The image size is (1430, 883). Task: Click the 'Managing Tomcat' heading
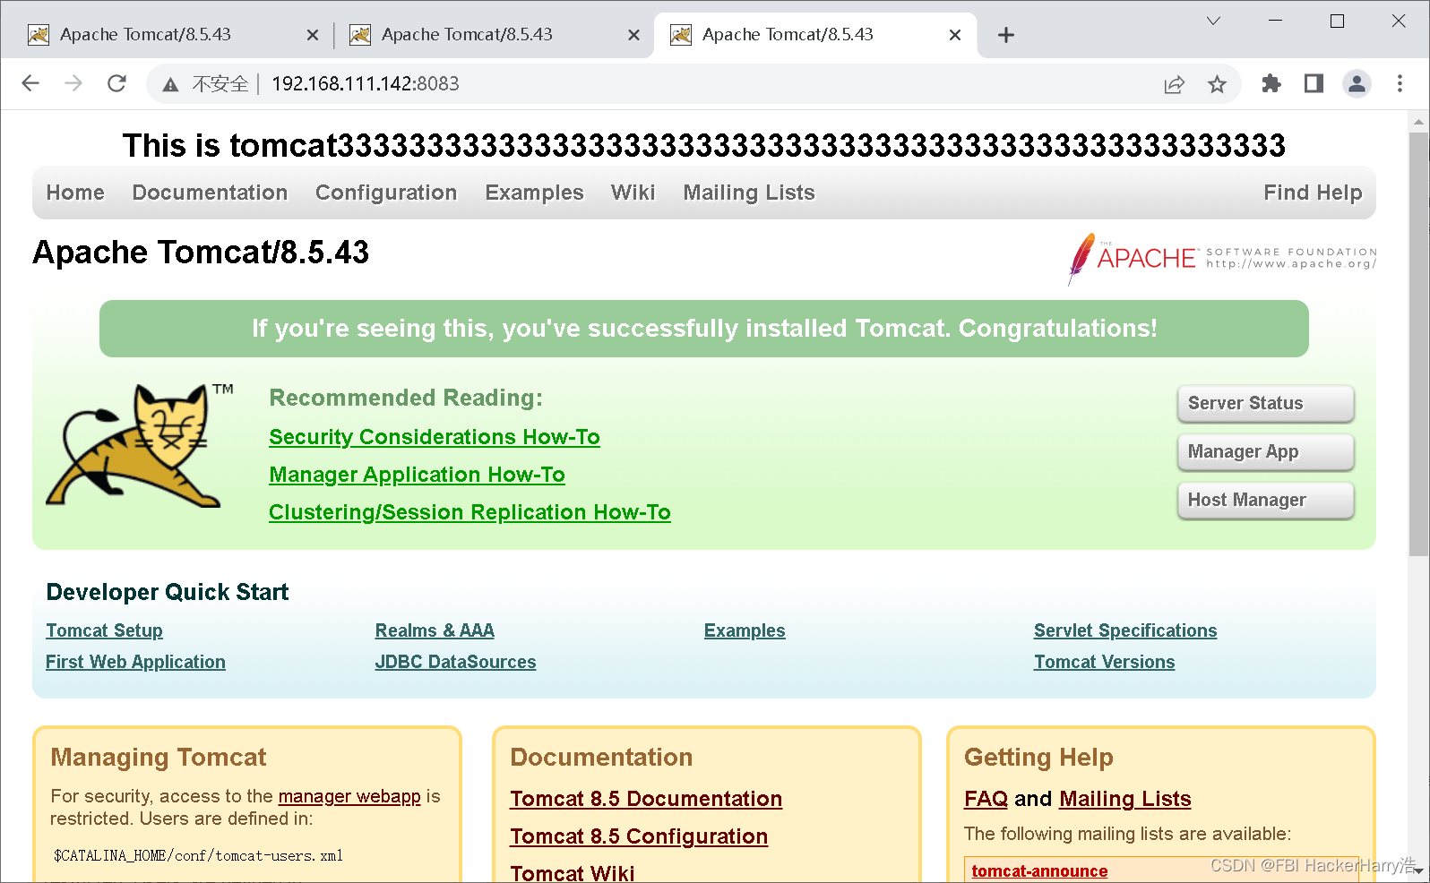[159, 758]
